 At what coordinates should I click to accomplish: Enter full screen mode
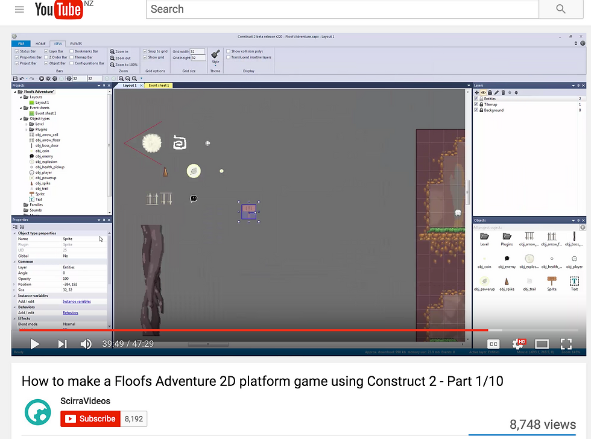coord(566,344)
